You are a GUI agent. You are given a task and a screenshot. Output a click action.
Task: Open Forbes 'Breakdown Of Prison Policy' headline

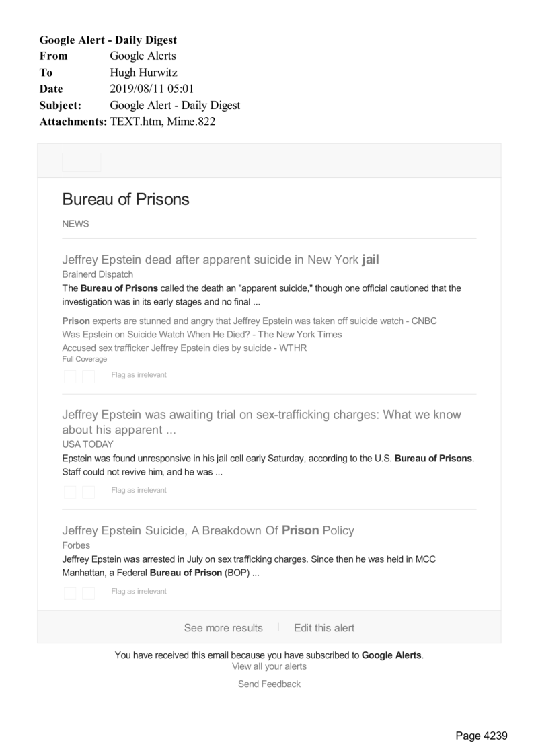click(x=208, y=530)
